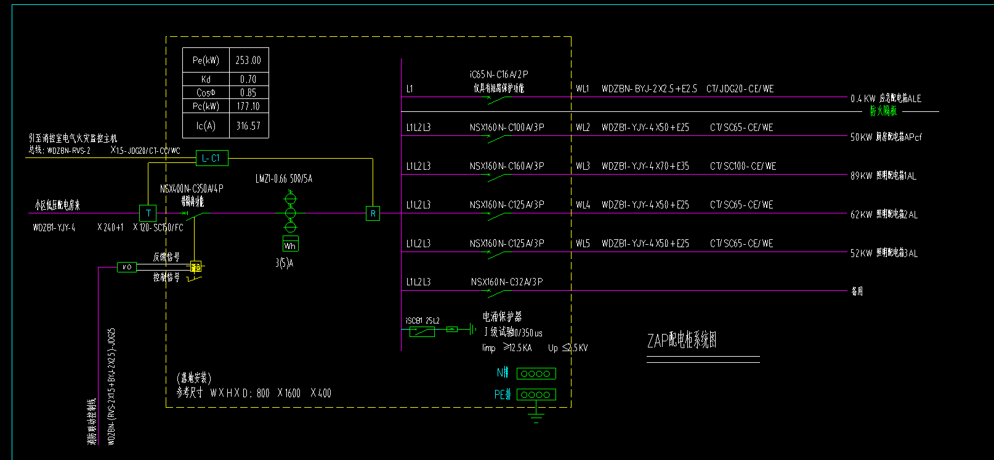Image resolution: width=994 pixels, height=460 pixels.
Task: Select the (落地安装) installation note
Action: pos(194,378)
